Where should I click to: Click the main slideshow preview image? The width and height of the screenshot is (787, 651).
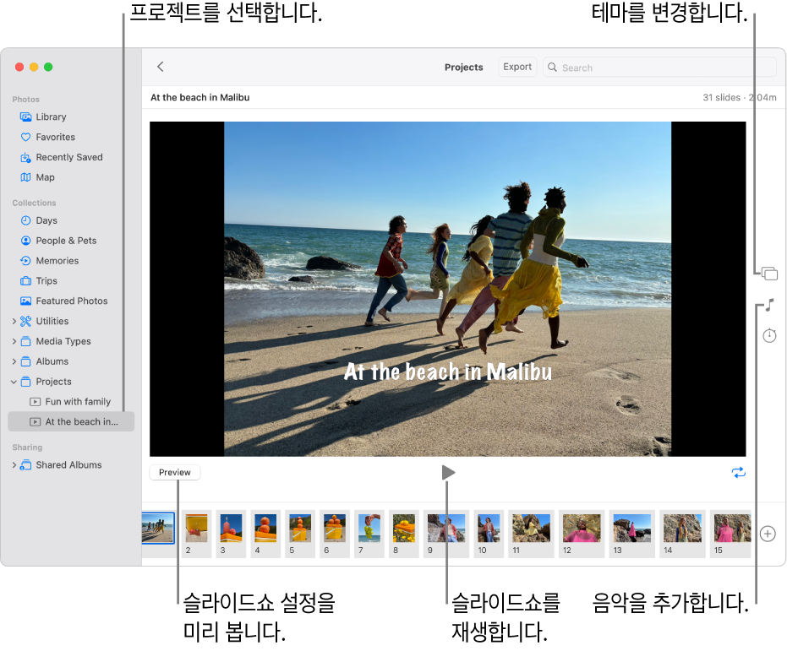[x=448, y=289]
